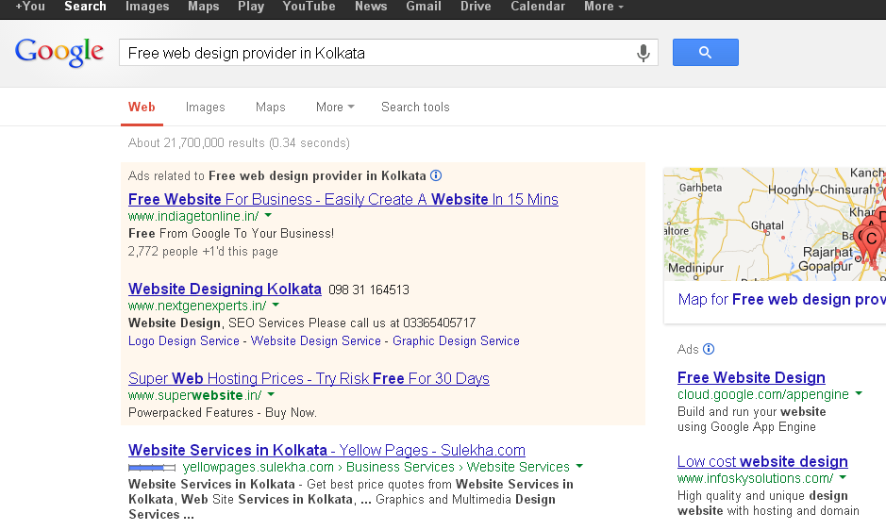Open the 'Low cost website design' ad

click(762, 462)
